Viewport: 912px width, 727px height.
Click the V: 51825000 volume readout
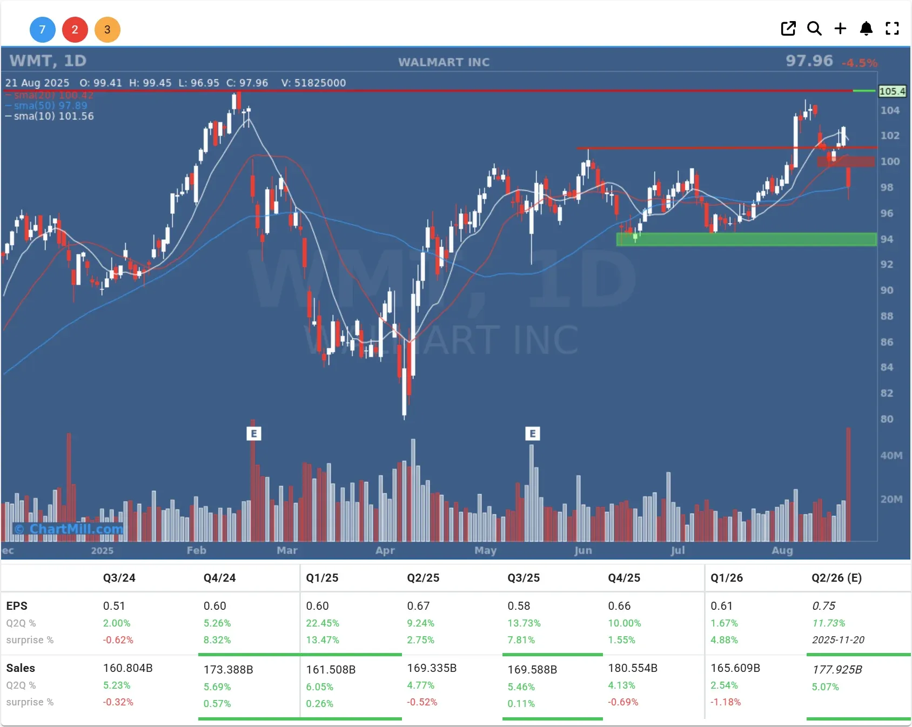click(313, 83)
